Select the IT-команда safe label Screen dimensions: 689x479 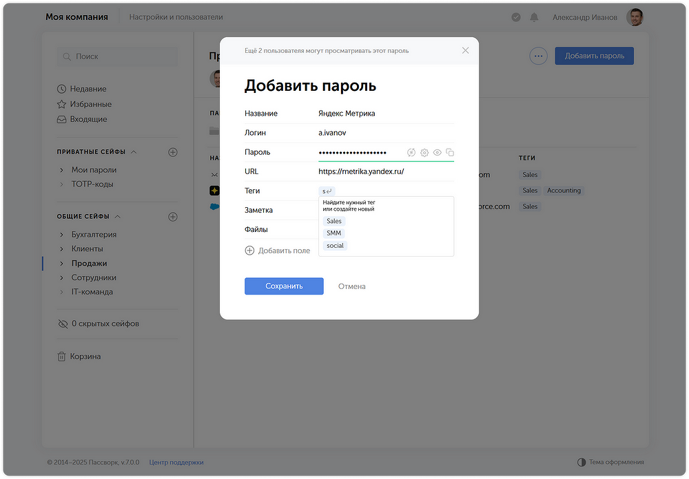point(92,292)
